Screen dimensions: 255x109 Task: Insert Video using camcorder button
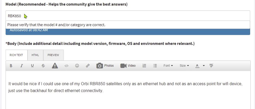[128, 66]
